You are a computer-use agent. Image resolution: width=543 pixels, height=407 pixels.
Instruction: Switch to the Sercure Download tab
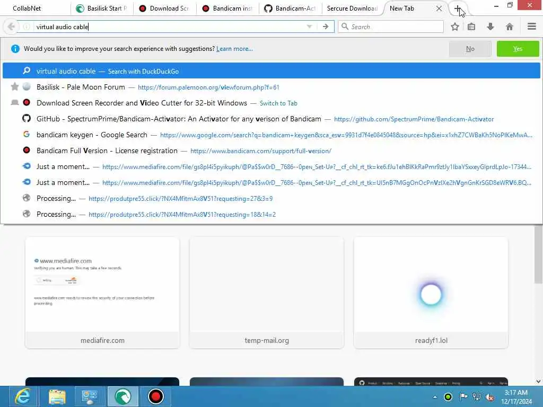(x=353, y=8)
